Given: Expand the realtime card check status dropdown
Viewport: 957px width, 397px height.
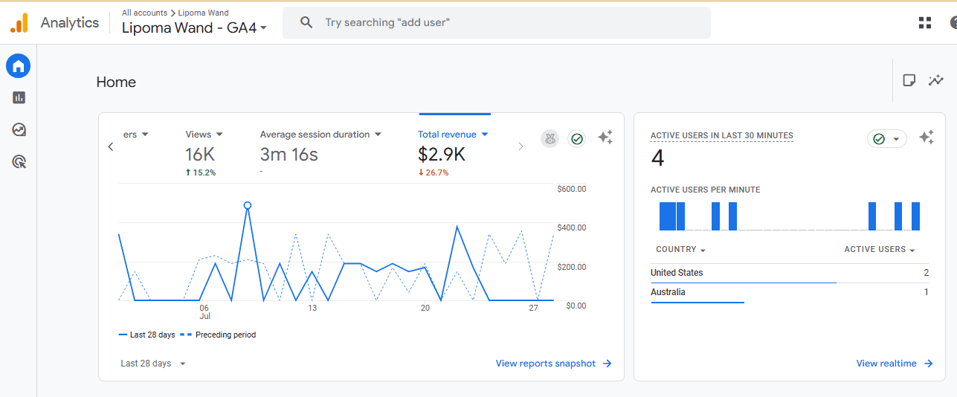Looking at the screenshot, I should tap(887, 139).
